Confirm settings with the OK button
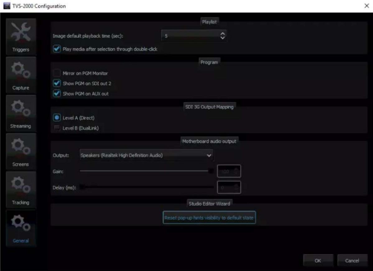This screenshot has height=271, width=373. 318,260
